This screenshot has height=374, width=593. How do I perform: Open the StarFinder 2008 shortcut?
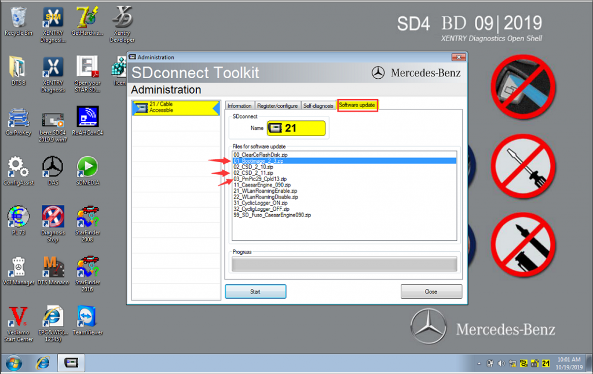[x=87, y=224]
